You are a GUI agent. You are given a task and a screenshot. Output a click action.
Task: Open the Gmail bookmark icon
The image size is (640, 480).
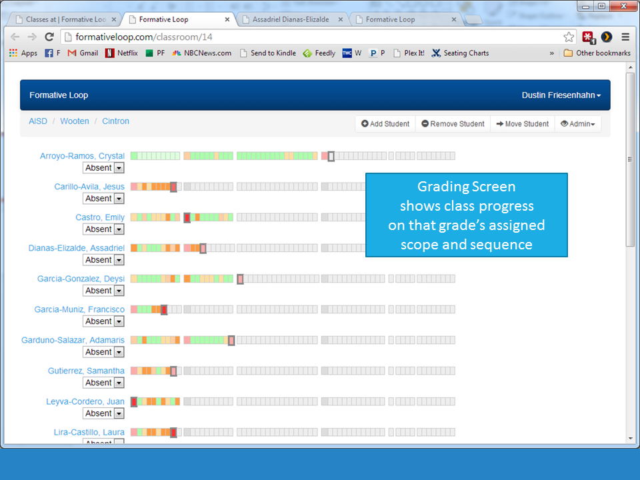72,53
